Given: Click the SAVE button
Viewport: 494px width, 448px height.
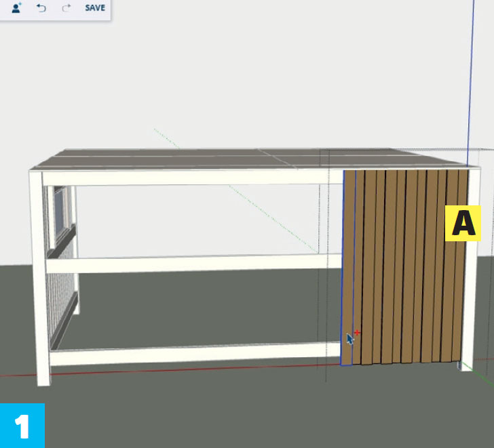Looking at the screenshot, I should click(95, 8).
